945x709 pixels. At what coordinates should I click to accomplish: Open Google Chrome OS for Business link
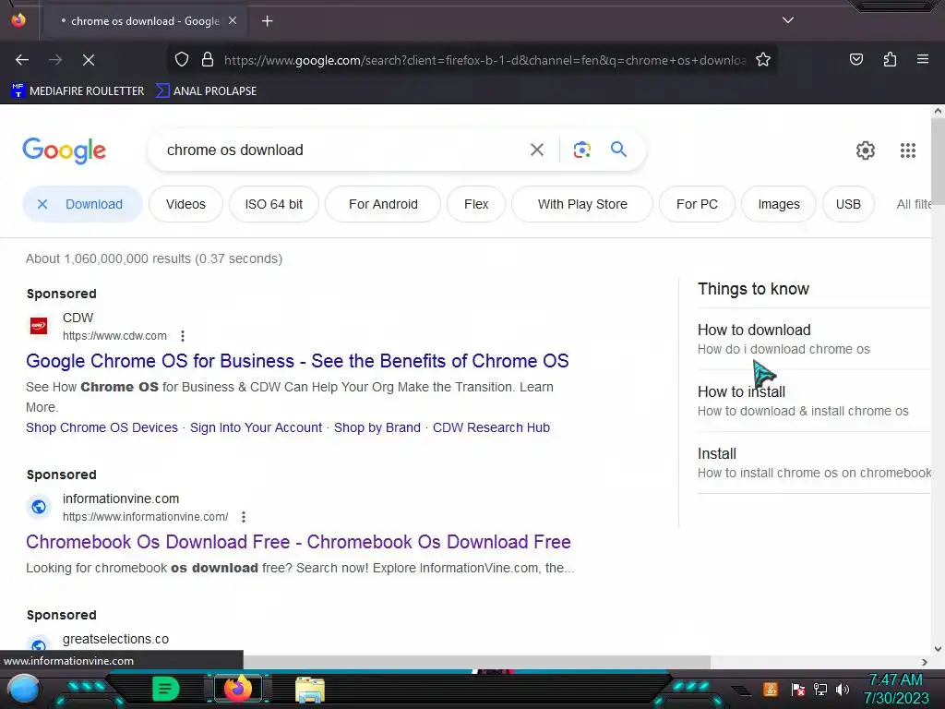pyautogui.click(x=297, y=361)
